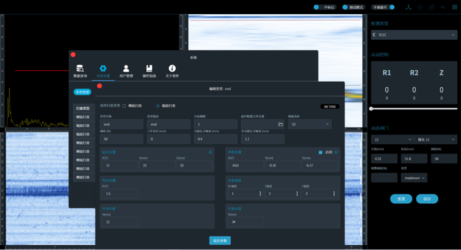
Task: Click the 工作直径 (mm) input field
Action: 168,139
